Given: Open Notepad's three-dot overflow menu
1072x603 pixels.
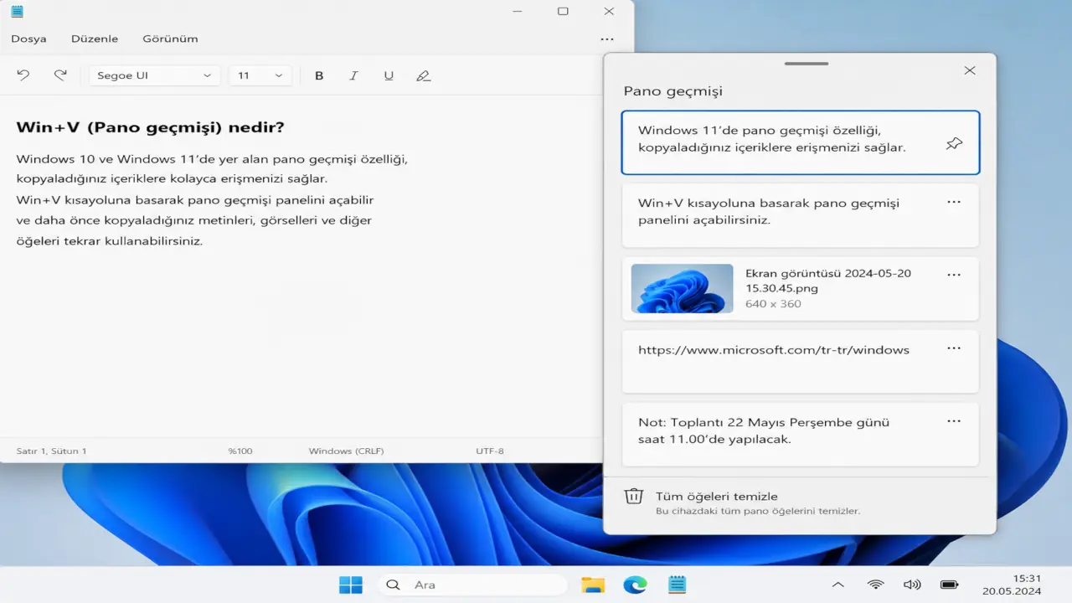Looking at the screenshot, I should 607,39.
